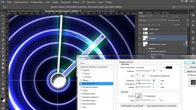Select the Crop tool
196x110 pixels.
(3, 32)
